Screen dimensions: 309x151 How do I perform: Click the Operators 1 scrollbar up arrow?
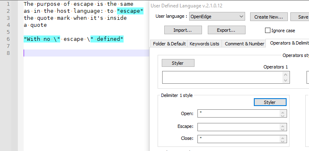click(285, 75)
